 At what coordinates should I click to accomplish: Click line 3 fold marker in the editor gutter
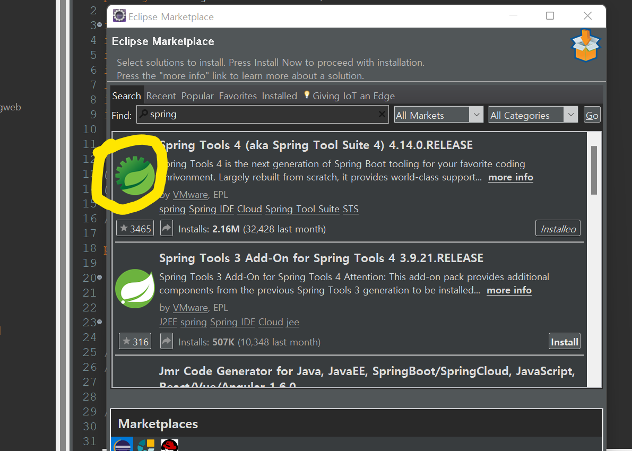pyautogui.click(x=100, y=25)
